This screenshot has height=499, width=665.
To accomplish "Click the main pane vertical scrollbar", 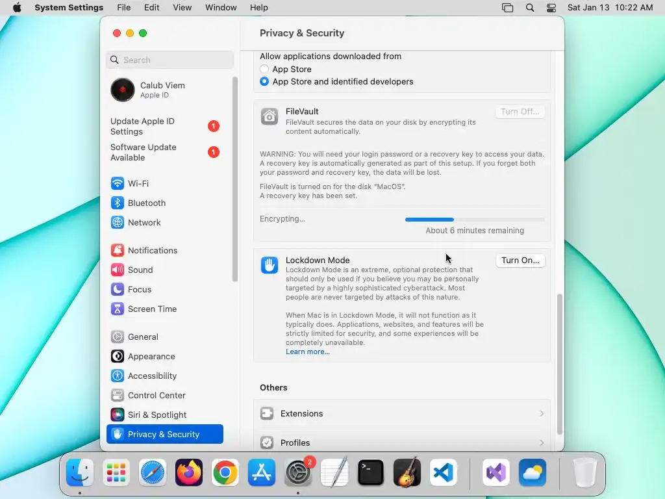I will tap(559, 364).
